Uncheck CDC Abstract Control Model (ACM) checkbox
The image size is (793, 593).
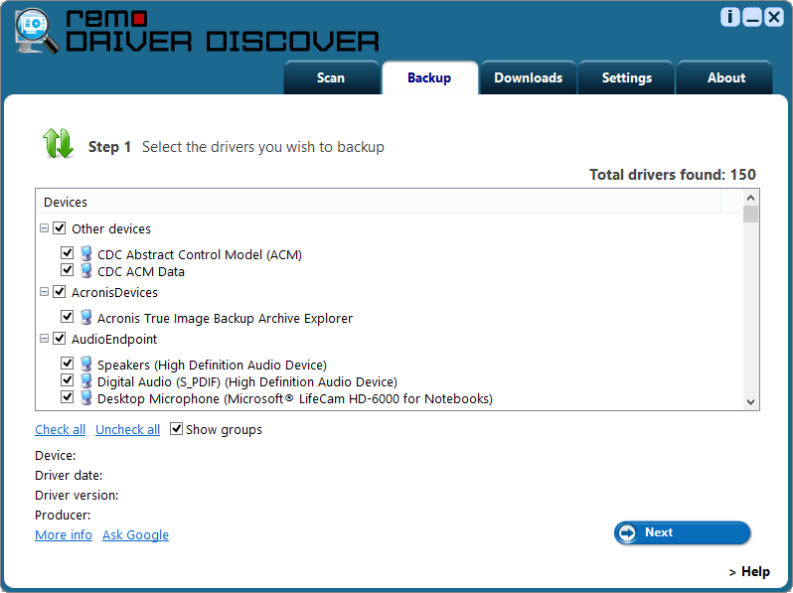pos(67,252)
